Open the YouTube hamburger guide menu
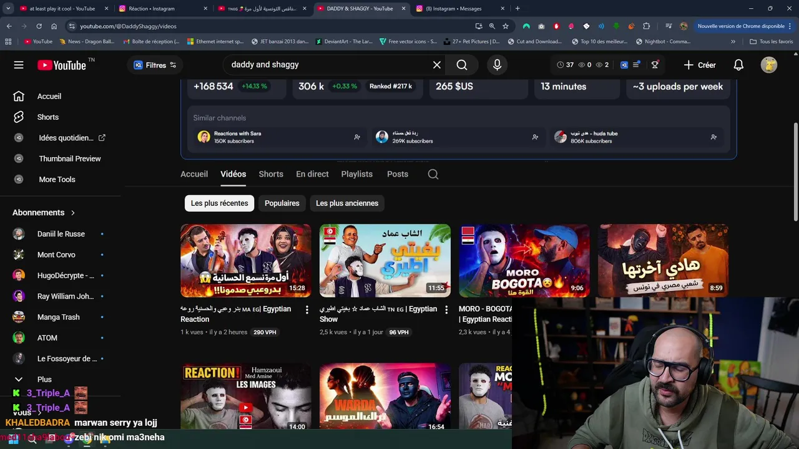Screen dimensions: 799x449 (19, 65)
